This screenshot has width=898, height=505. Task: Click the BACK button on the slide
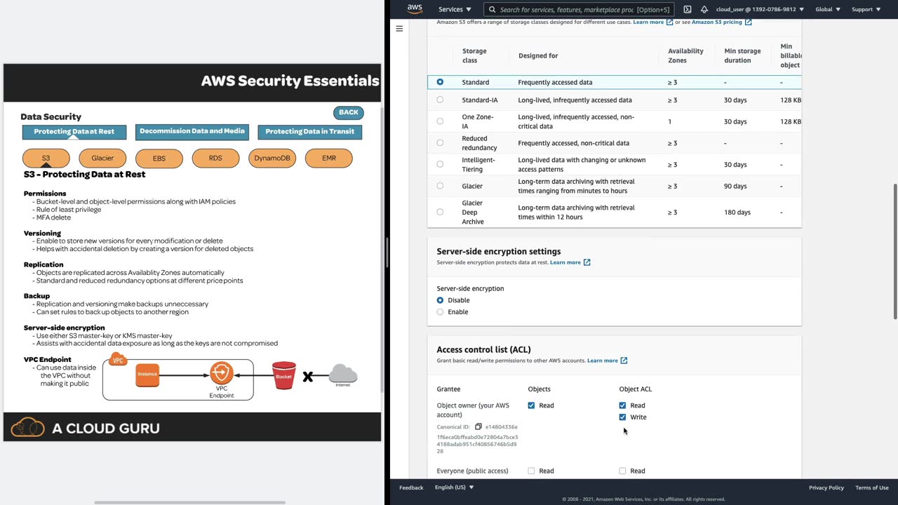pyautogui.click(x=349, y=112)
